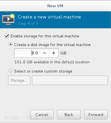
Task: Increase disk size with plus button
Action: (54, 53)
